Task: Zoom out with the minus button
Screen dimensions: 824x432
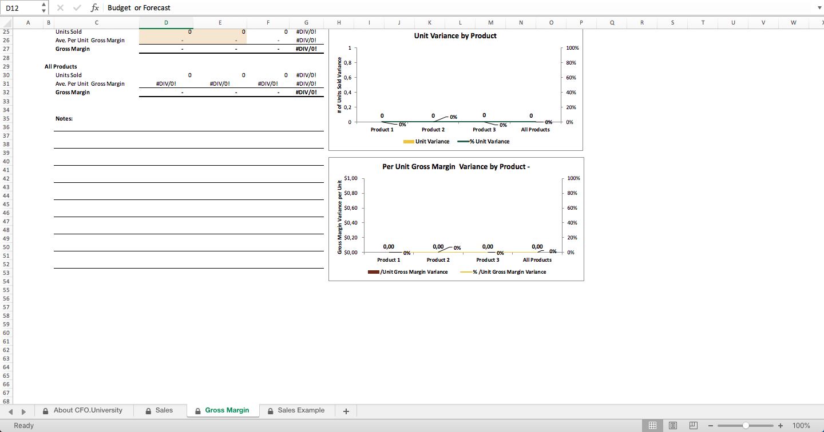Action: pos(710,426)
